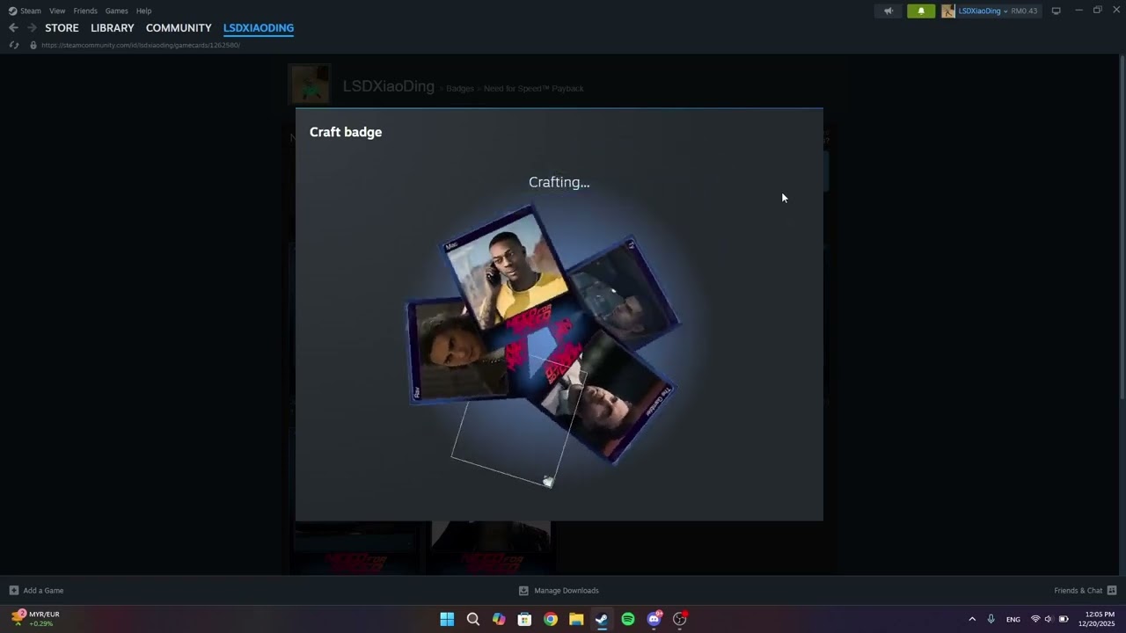Show hidden tray icons chevron
This screenshot has height=633, width=1126.
pyautogui.click(x=972, y=619)
